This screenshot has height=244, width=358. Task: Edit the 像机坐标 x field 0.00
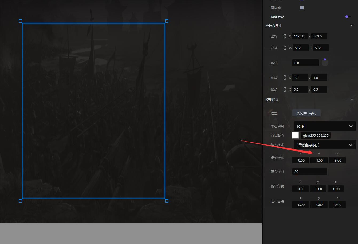click(x=301, y=160)
